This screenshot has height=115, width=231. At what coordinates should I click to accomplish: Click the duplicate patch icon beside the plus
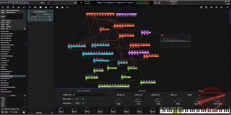pyautogui.click(x=35, y=7)
